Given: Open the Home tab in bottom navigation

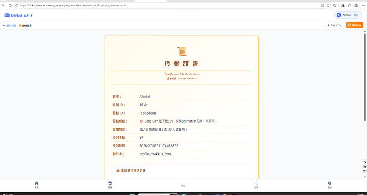Looking at the screenshot, I should (37, 185).
